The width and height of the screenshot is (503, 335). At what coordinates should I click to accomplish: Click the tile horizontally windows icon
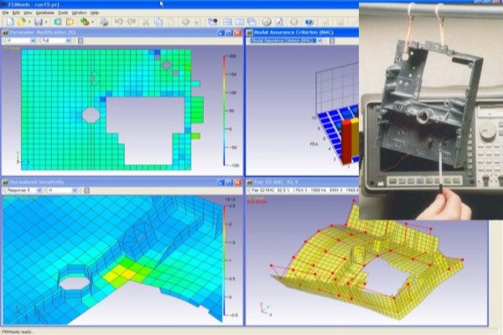[228, 22]
